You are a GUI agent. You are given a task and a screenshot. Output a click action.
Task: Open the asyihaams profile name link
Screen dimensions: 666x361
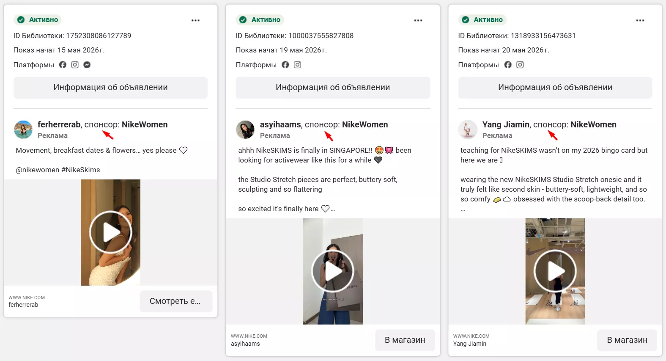point(280,124)
